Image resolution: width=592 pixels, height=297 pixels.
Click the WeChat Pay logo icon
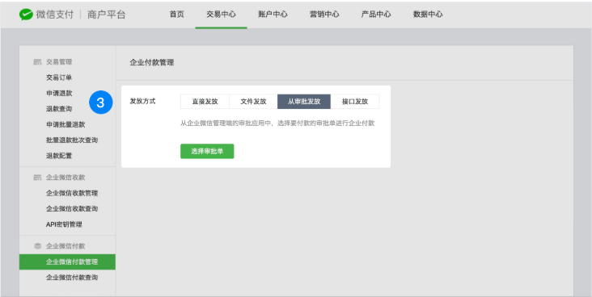point(26,15)
